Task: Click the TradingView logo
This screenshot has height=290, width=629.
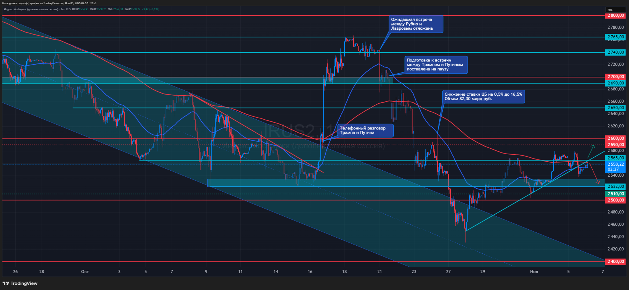Action: click(x=20, y=283)
